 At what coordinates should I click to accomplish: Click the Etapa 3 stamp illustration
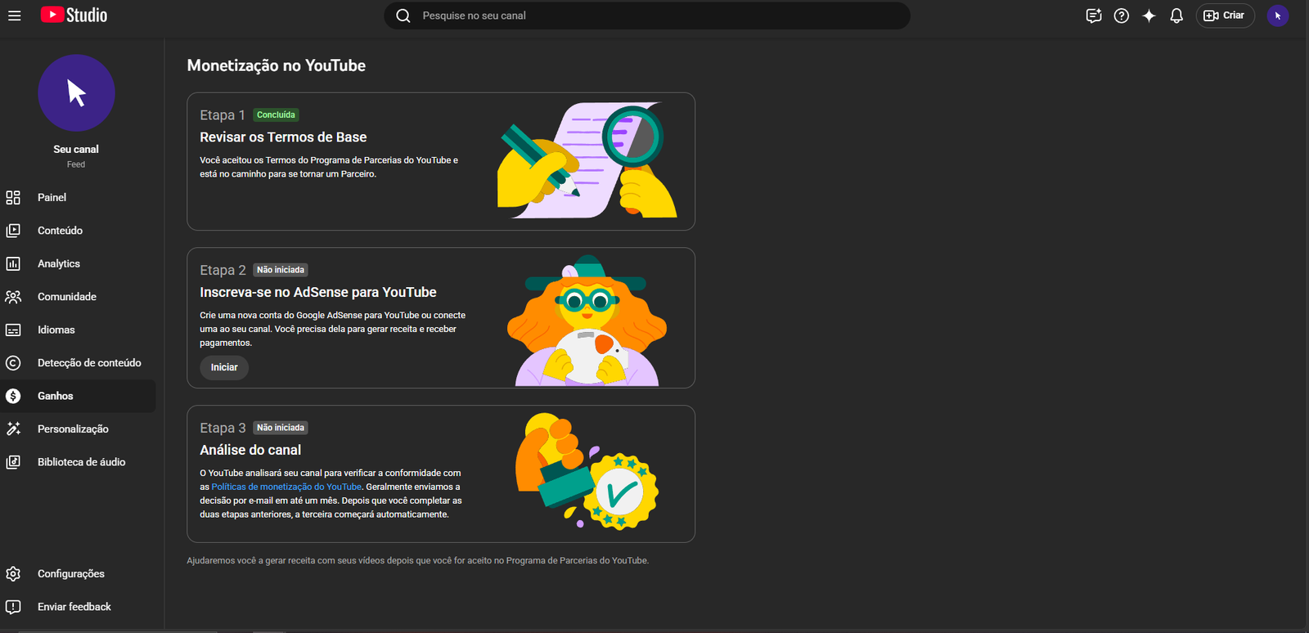point(587,471)
